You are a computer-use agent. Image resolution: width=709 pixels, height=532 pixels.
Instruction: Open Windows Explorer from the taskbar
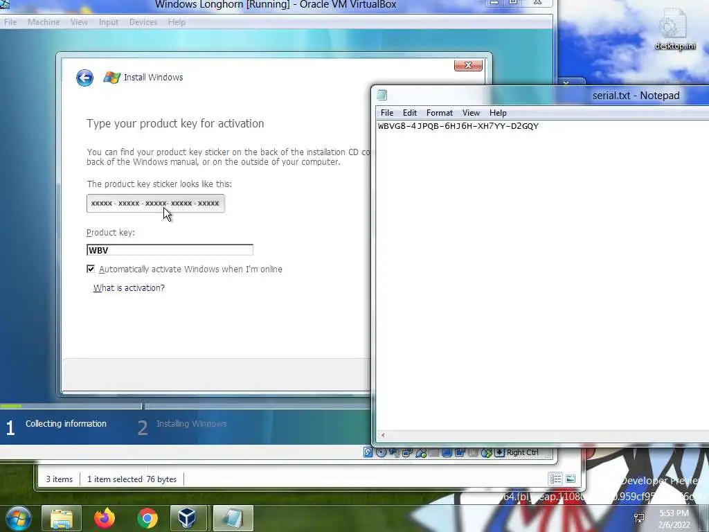(x=62, y=518)
